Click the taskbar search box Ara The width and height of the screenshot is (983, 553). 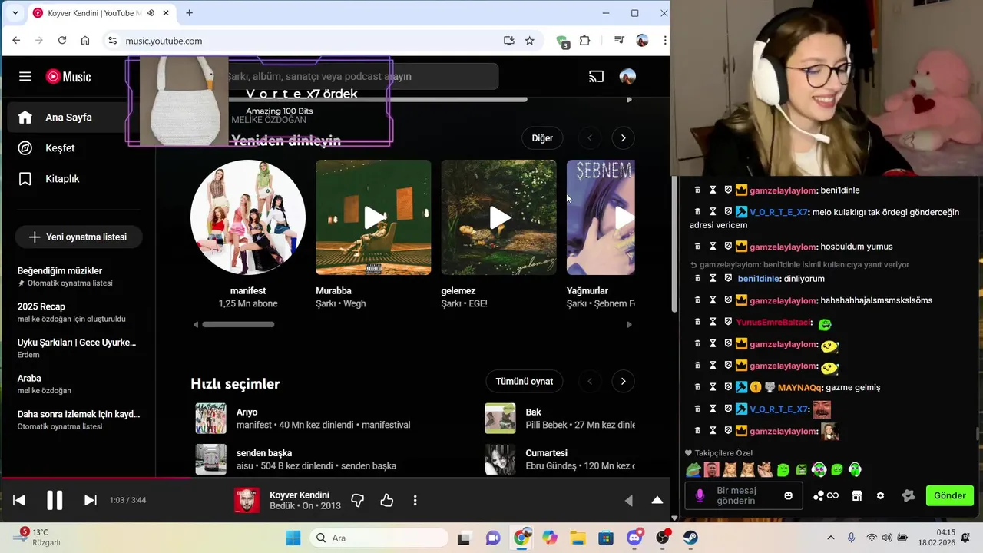(x=379, y=538)
